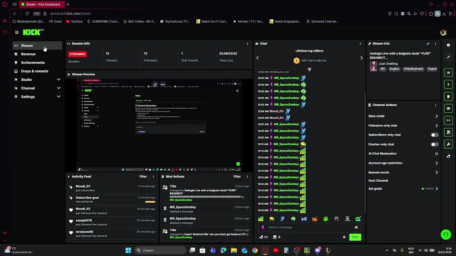Open chat settings gear icon

coord(344,237)
